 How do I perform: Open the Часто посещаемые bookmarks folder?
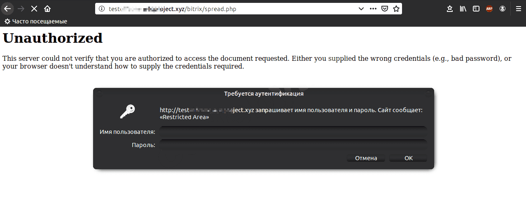coord(36,21)
